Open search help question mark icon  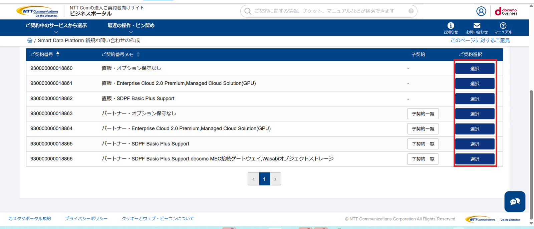click(411, 11)
